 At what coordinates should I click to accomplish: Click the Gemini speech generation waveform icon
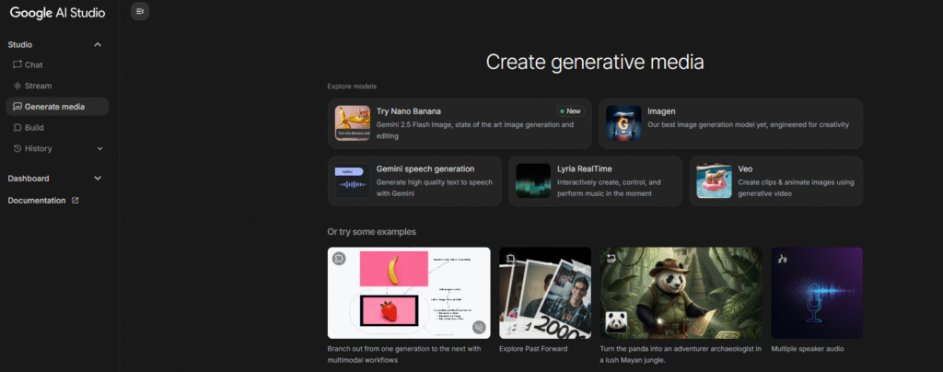tap(352, 180)
